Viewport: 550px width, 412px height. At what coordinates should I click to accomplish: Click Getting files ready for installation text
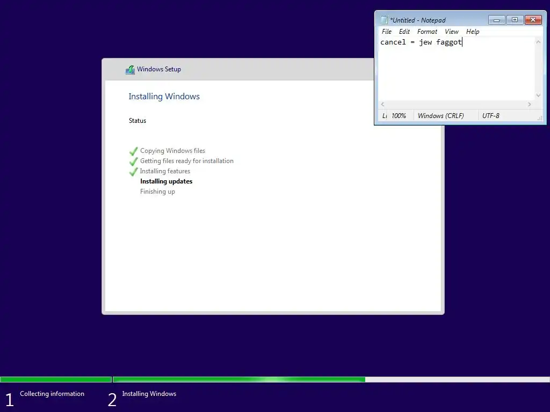pos(186,161)
